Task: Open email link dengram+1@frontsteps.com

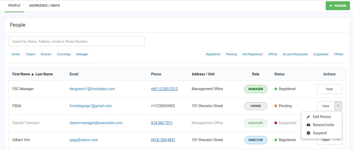Action: tap(92, 89)
